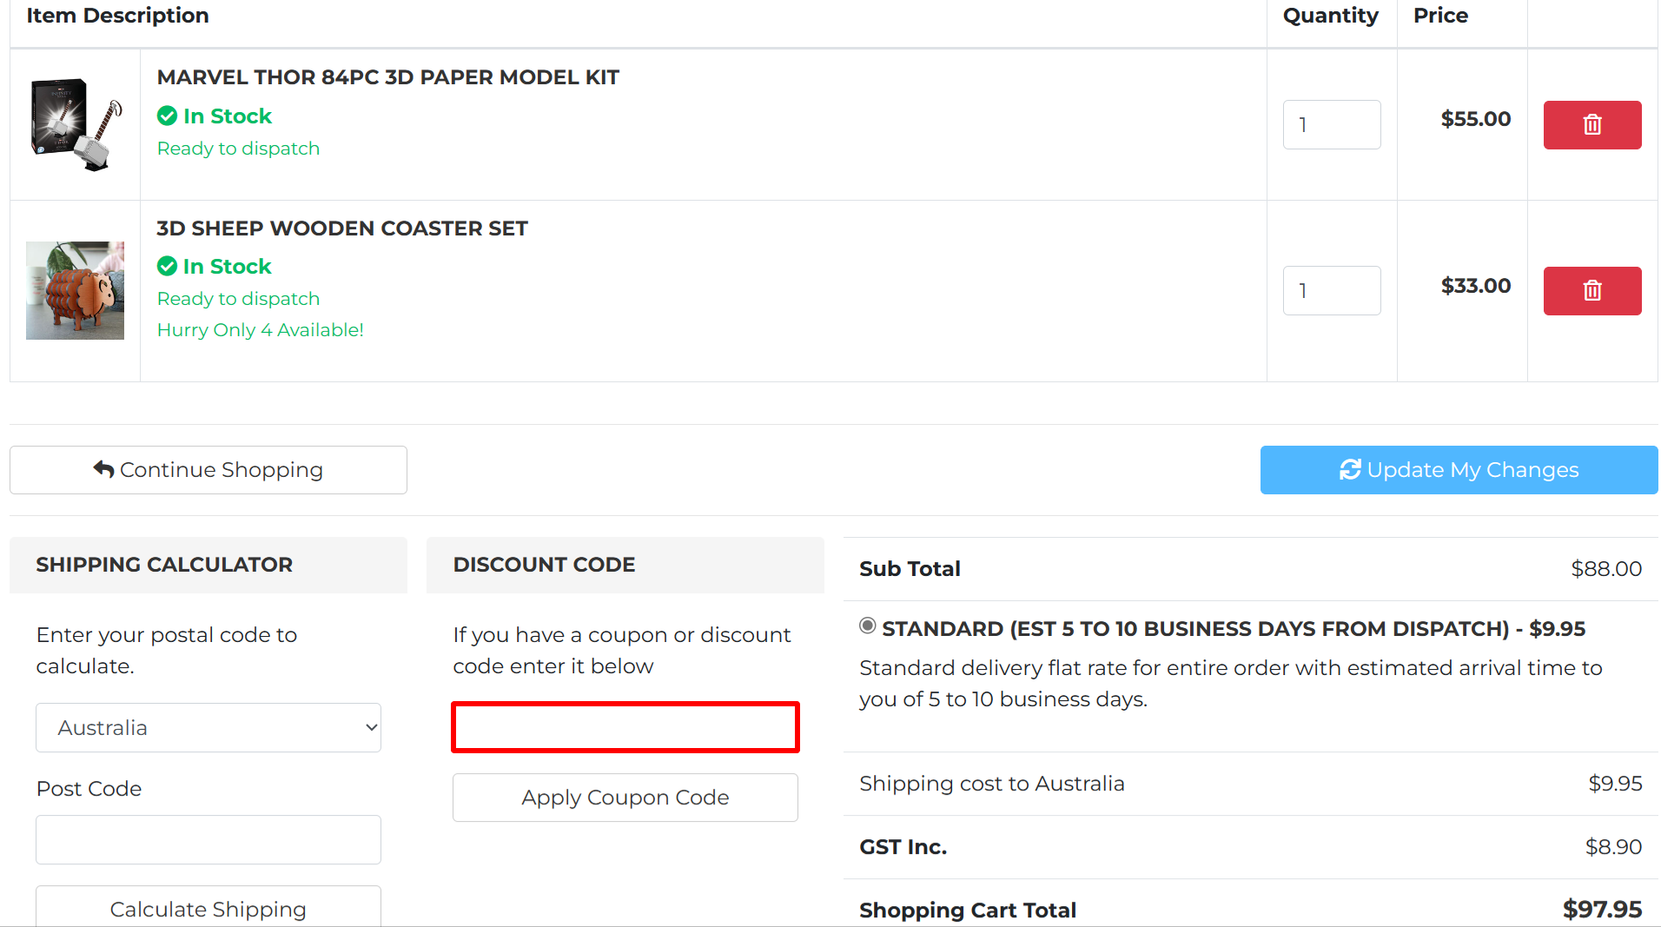
Task: Open the country dropdown showing Australia
Action: pos(208,727)
